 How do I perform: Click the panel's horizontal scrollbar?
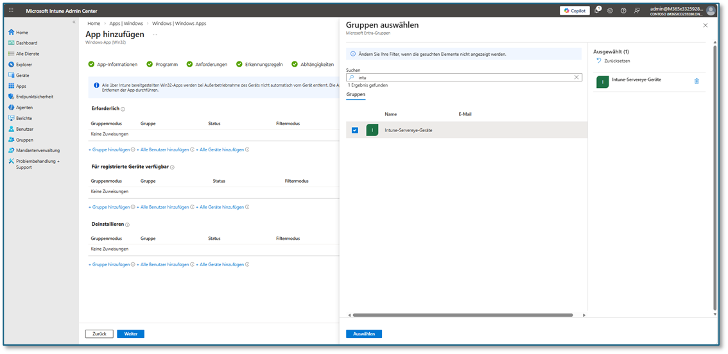462,315
